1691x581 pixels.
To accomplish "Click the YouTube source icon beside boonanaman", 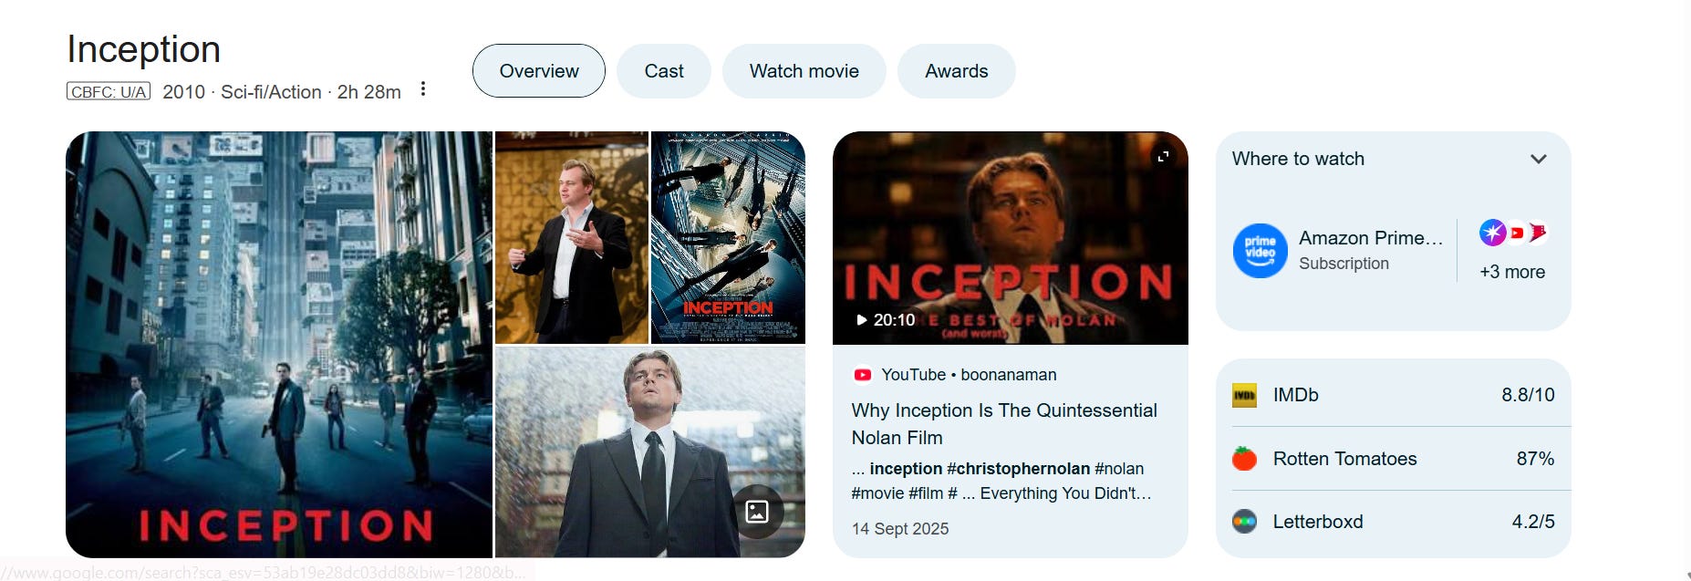I will click(862, 375).
